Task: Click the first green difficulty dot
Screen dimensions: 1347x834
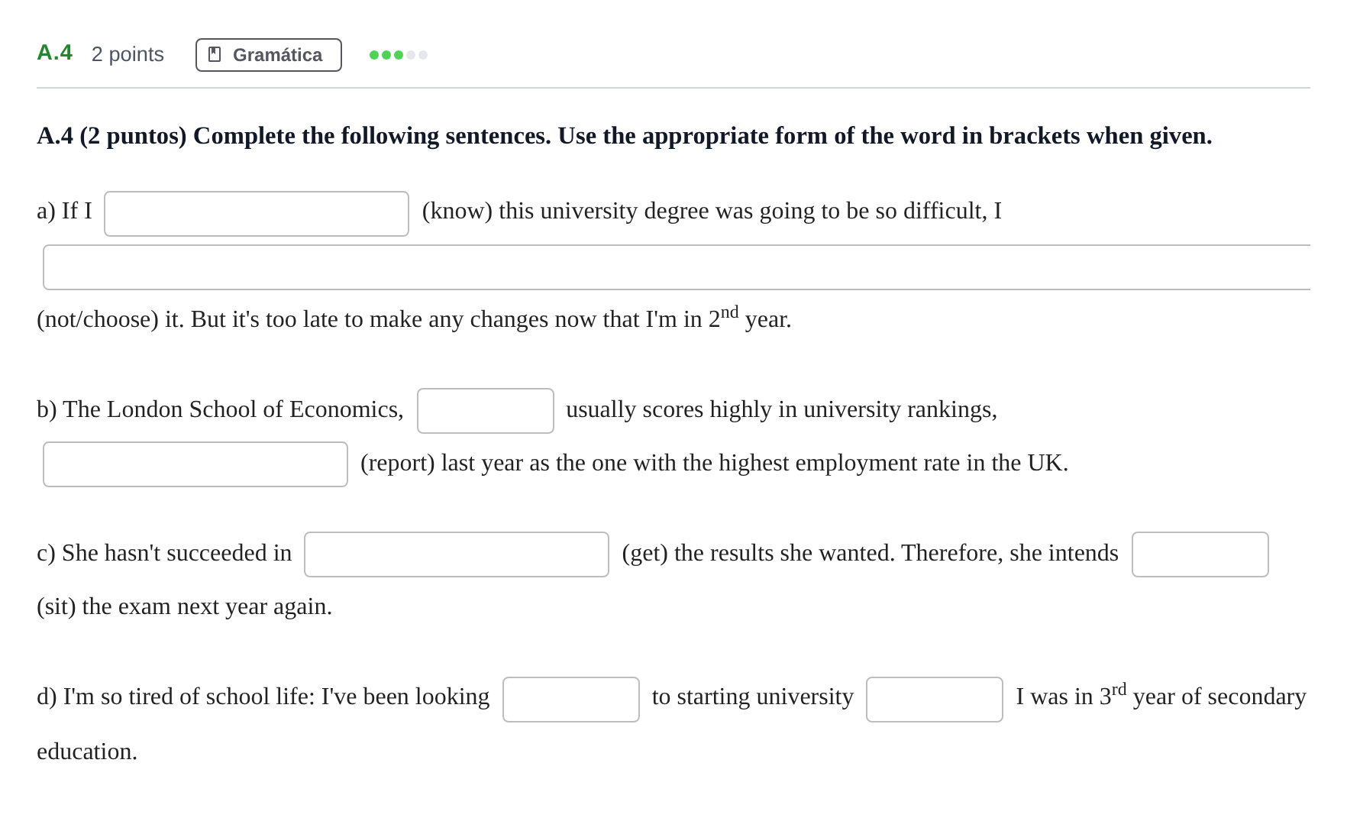Action: (x=374, y=55)
